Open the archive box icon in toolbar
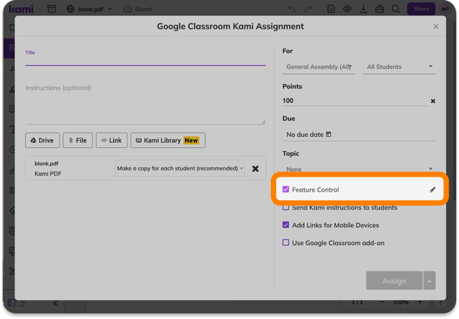 click(x=51, y=9)
